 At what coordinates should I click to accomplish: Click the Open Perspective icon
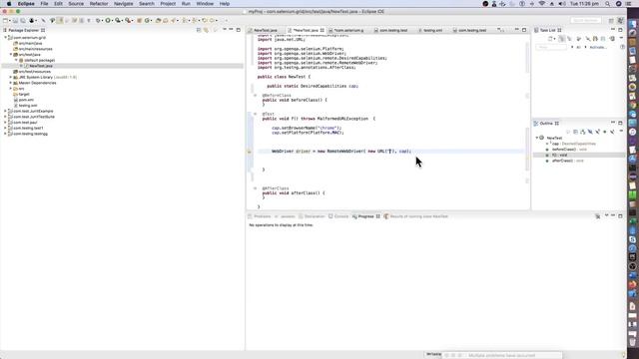tap(611, 20)
